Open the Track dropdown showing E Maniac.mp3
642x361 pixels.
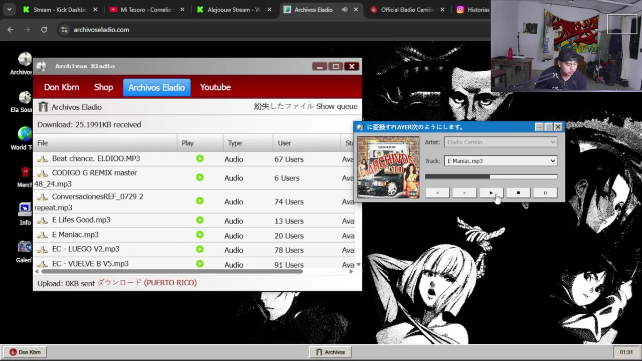pyautogui.click(x=501, y=161)
